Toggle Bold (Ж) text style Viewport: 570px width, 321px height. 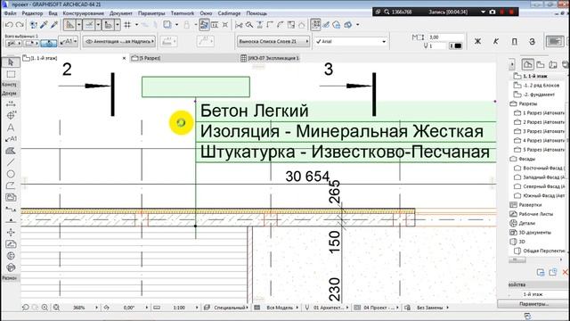[x=477, y=42]
